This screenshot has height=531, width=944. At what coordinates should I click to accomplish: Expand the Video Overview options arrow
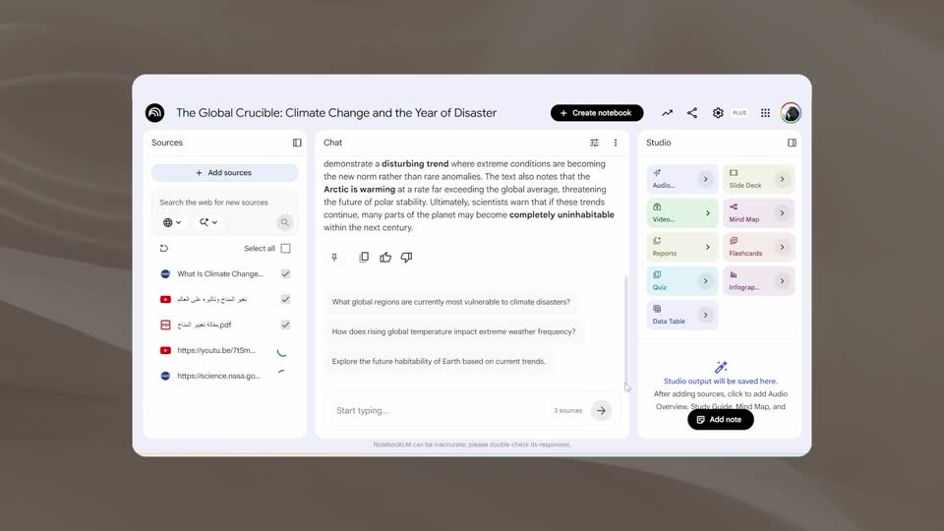tap(707, 213)
